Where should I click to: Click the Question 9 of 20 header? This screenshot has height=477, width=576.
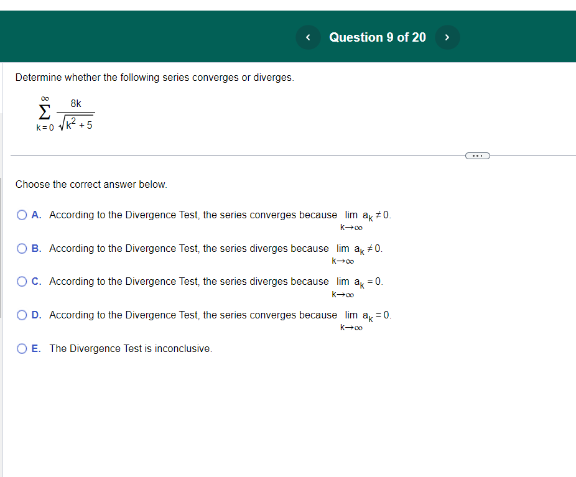pyautogui.click(x=378, y=37)
